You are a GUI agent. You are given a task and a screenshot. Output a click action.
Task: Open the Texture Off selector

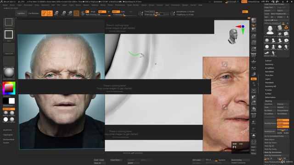click(x=9, y=61)
